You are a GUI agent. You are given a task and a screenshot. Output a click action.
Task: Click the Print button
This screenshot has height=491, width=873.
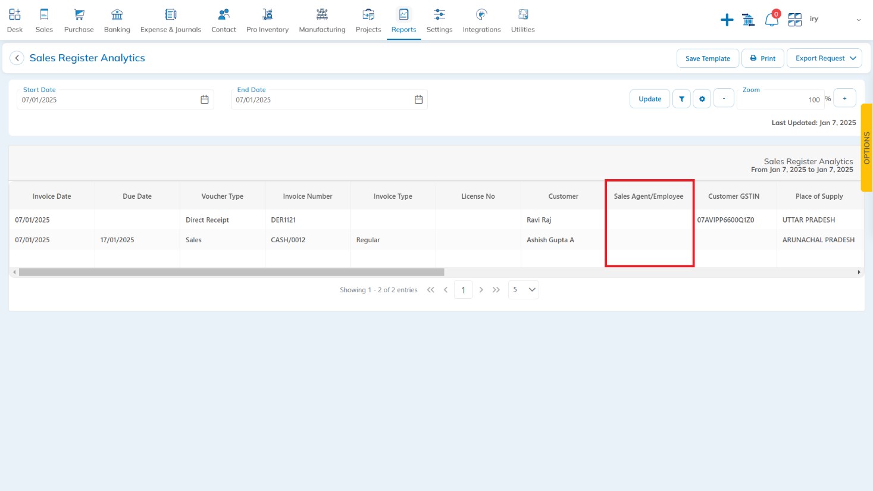[762, 58]
